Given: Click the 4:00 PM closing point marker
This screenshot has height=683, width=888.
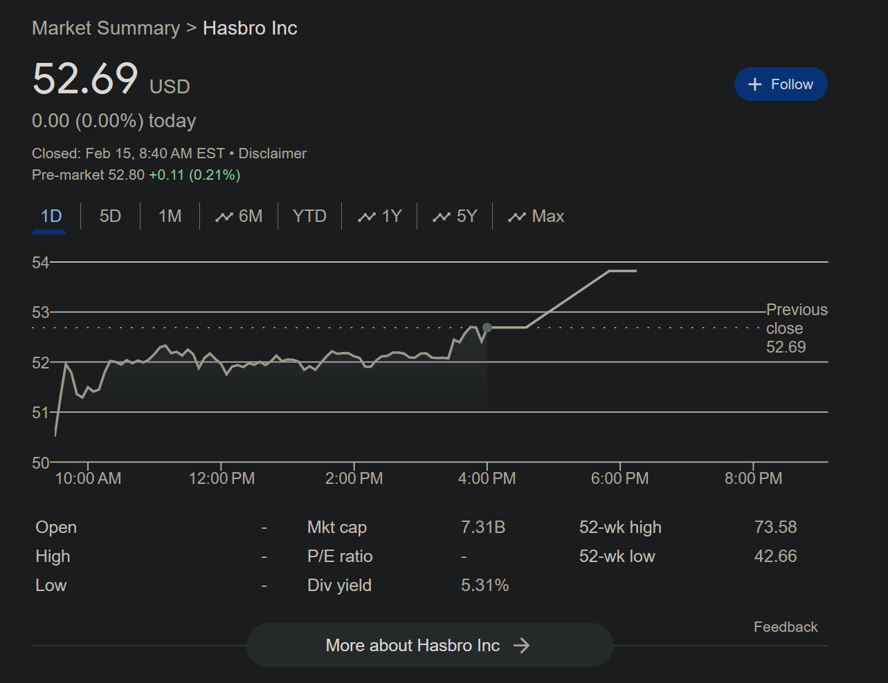Looking at the screenshot, I should pyautogui.click(x=487, y=328).
